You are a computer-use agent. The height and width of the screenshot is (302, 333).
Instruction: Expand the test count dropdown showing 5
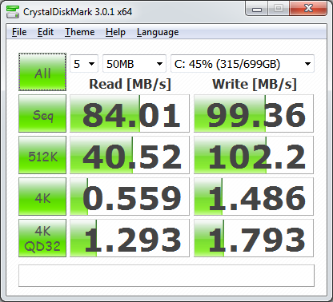[x=84, y=64]
